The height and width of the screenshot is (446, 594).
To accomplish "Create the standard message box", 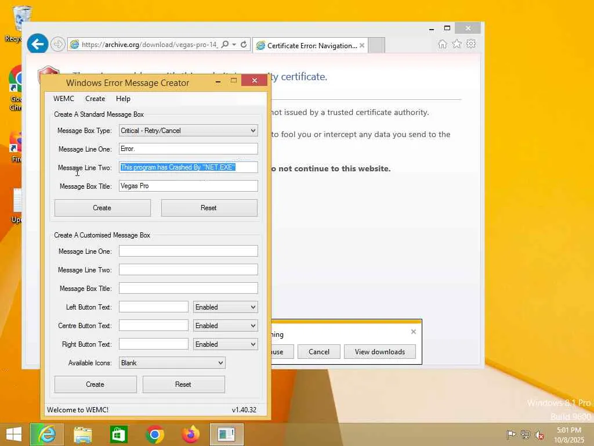I will click(102, 208).
